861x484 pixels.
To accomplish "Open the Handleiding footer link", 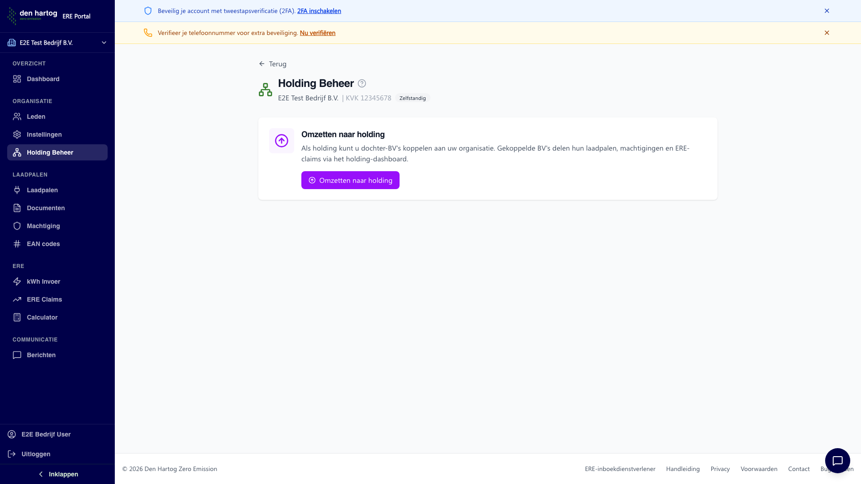I will [x=683, y=469].
